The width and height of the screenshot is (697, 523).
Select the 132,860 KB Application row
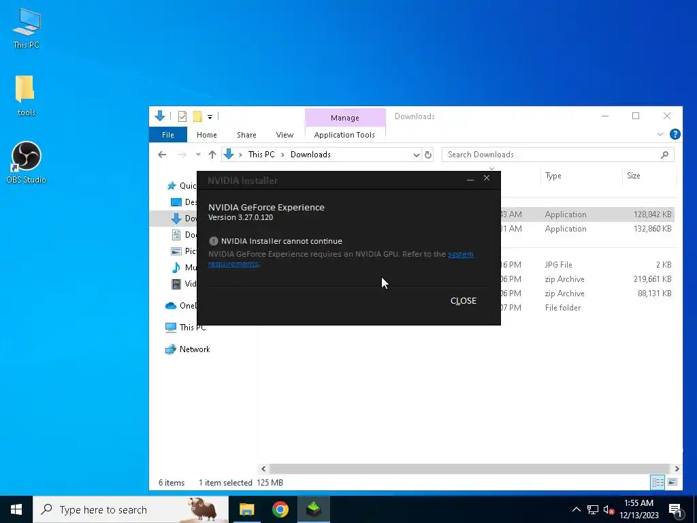click(467, 229)
